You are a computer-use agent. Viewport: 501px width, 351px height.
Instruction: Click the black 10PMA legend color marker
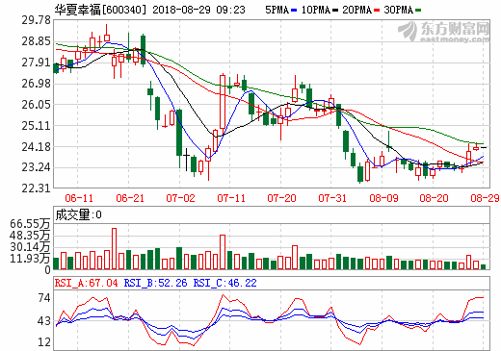(335, 10)
